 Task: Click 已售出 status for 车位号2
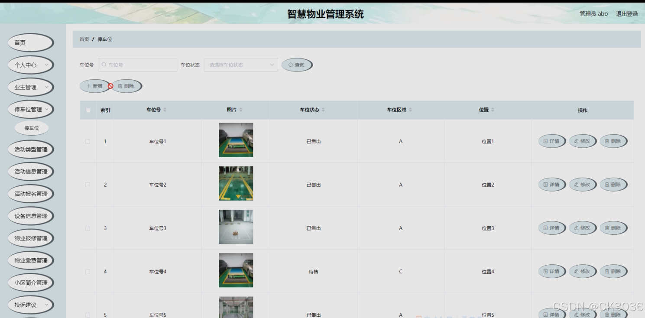tap(314, 185)
